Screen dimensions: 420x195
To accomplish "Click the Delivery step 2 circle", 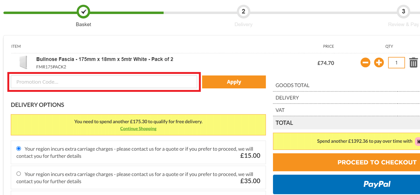I will pos(243,12).
